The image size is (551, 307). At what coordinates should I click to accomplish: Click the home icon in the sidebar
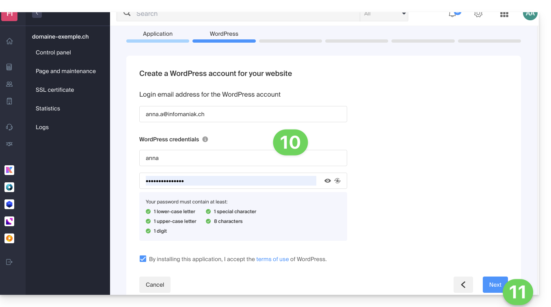[9, 41]
